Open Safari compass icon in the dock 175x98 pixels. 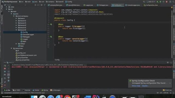click(51, 97)
